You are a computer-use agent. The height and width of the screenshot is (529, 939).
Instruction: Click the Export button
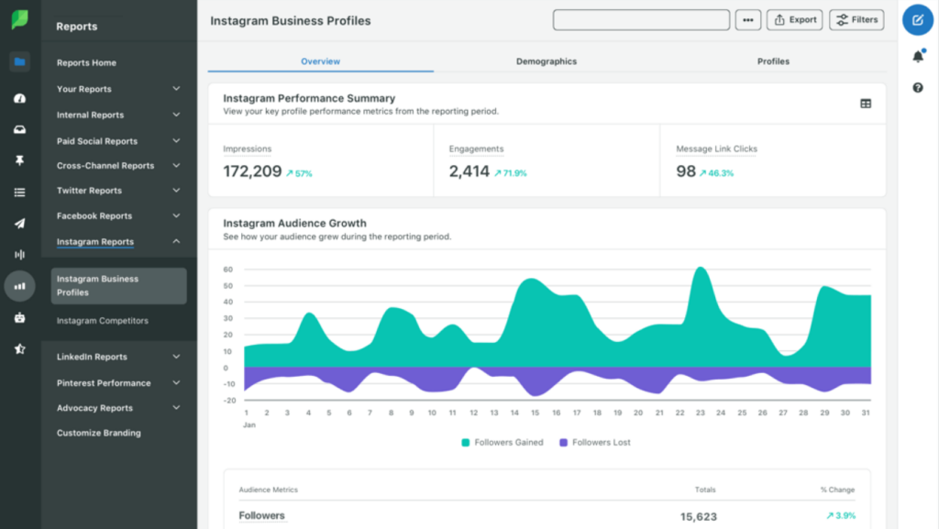click(x=794, y=19)
